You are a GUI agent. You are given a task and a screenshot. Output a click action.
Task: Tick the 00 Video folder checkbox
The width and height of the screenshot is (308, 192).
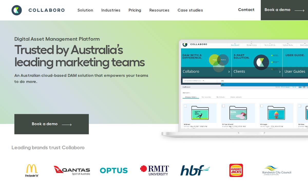click(300, 106)
